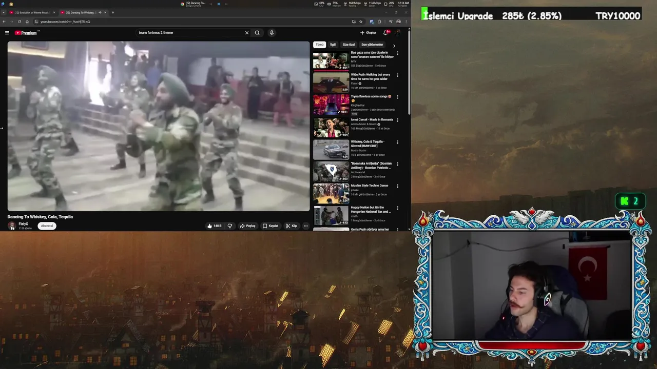The width and height of the screenshot is (657, 369).
Task: Click the magnifier search button
Action: [257, 33]
